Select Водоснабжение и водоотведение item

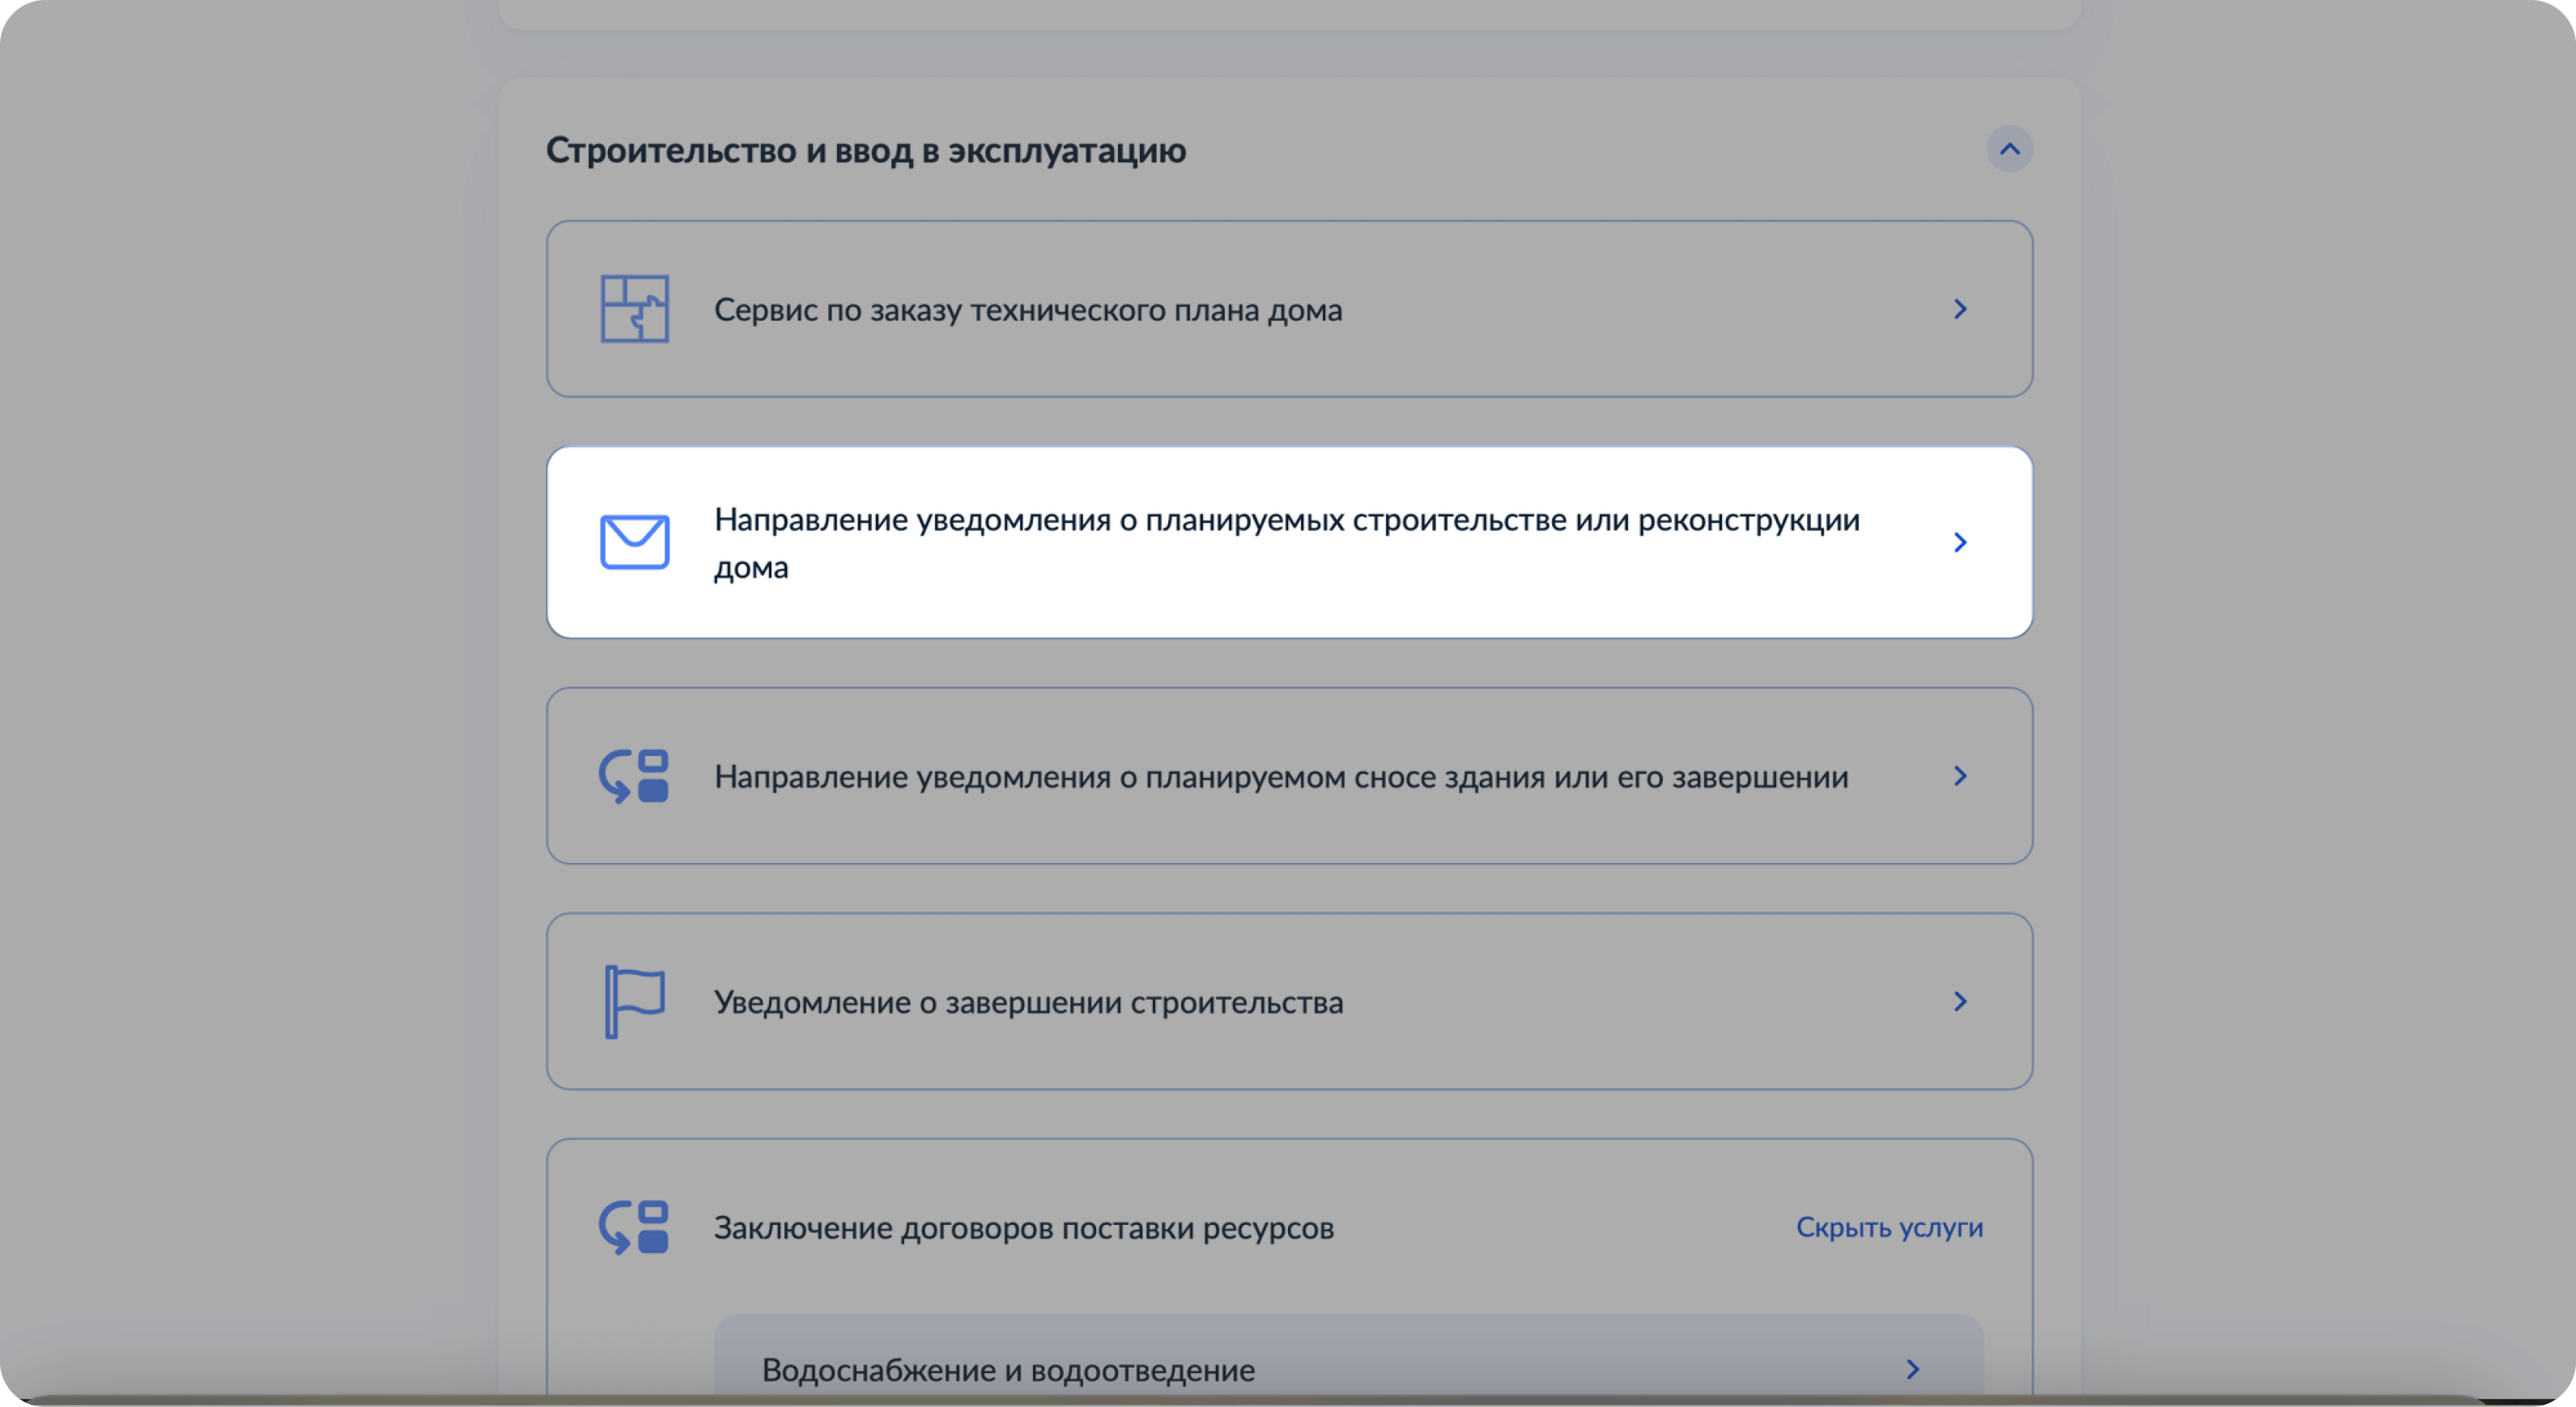[x=1008, y=1370]
